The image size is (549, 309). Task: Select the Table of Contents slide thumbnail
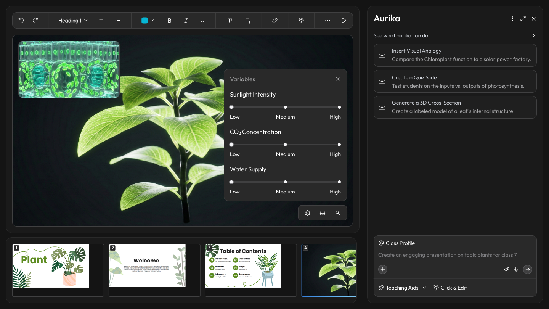(243, 266)
